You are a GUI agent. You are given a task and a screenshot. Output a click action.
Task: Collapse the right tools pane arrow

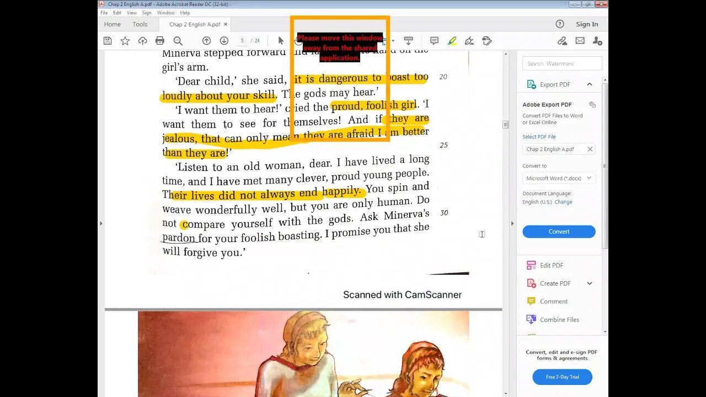[x=512, y=223]
